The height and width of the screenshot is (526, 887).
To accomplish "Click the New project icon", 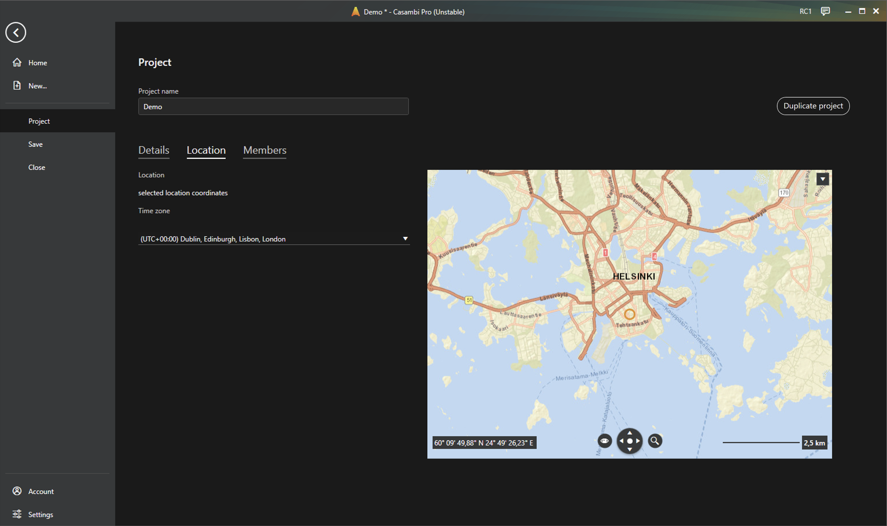I will pyautogui.click(x=17, y=86).
